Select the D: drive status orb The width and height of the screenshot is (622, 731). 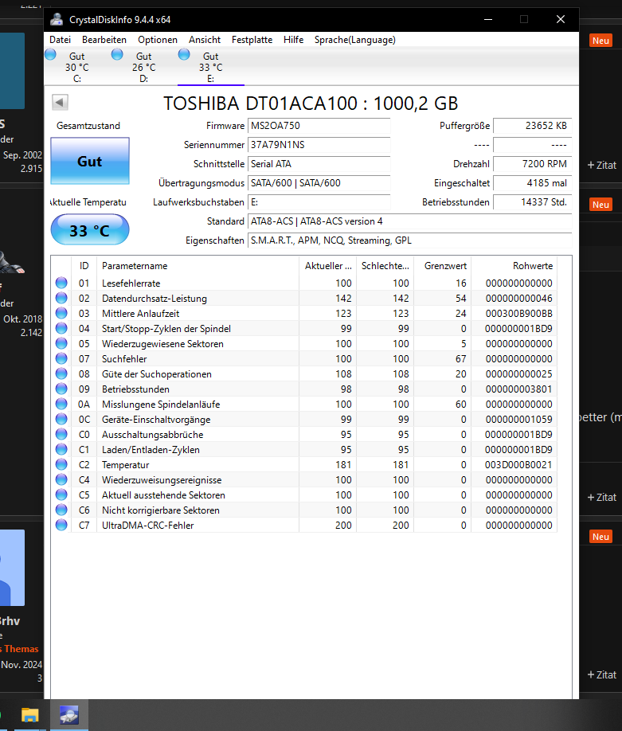[117, 54]
